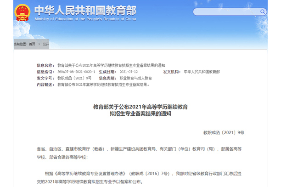Click the line 学校、部省合建各高等学校
The height and width of the screenshot is (187, 281).
tap(62, 157)
